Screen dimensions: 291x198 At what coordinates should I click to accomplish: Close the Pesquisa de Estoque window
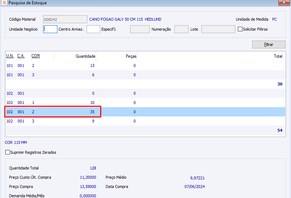click(284, 2)
